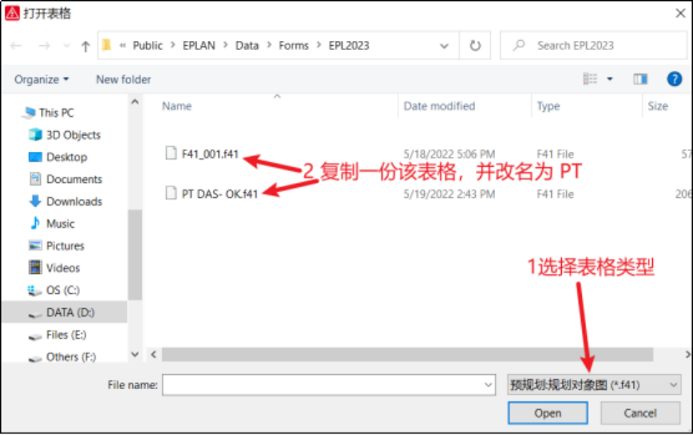
Task: Open the recent locations dropdown arrow
Action: 66,46
